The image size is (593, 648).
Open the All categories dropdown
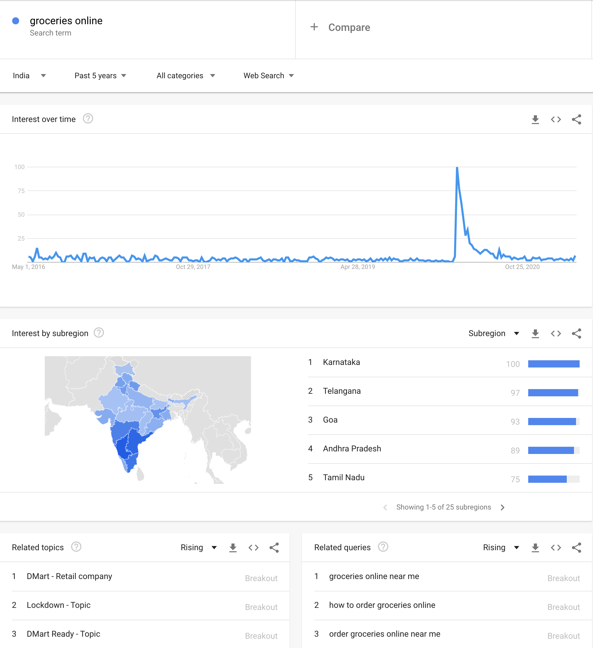coord(186,76)
